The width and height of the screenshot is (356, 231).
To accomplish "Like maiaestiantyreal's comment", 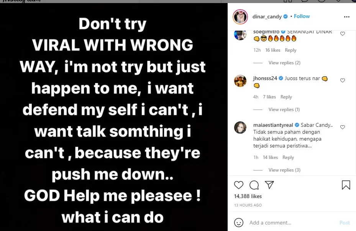I will point(343,127).
